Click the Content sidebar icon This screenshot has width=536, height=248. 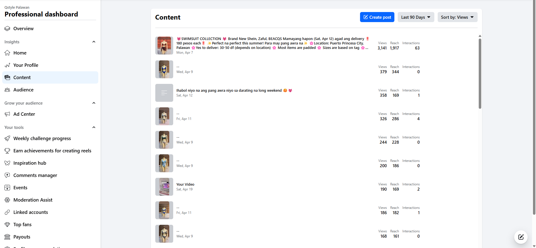tap(7, 77)
